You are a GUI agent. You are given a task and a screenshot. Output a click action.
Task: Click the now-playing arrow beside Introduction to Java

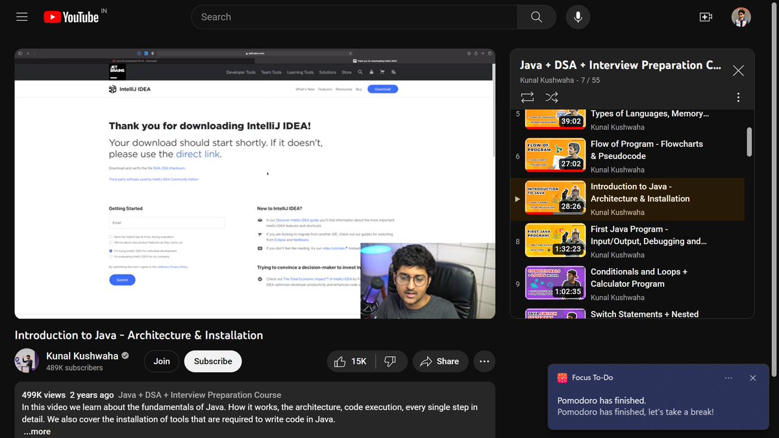517,199
